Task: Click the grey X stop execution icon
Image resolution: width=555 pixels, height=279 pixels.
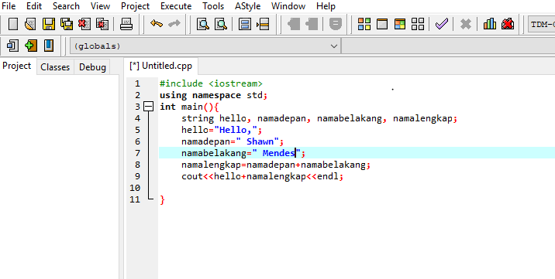Action: (x=466, y=24)
